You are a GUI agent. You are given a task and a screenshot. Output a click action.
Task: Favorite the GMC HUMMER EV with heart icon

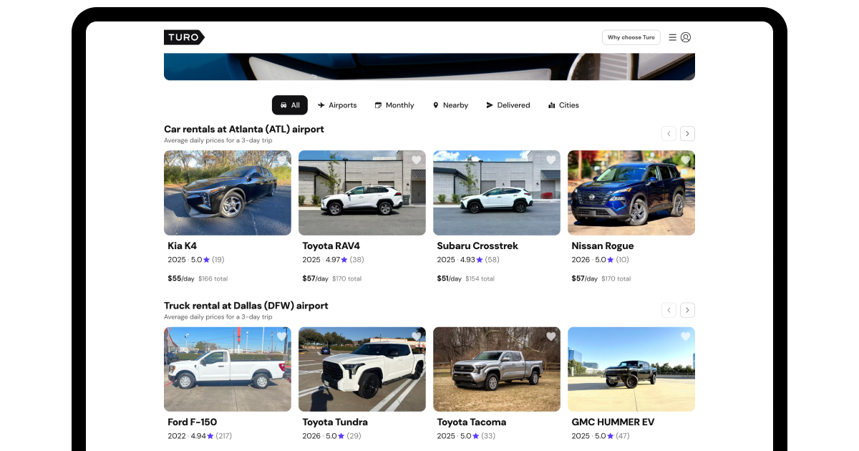(685, 336)
